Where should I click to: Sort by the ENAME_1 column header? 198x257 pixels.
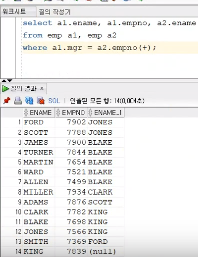coord(106,113)
